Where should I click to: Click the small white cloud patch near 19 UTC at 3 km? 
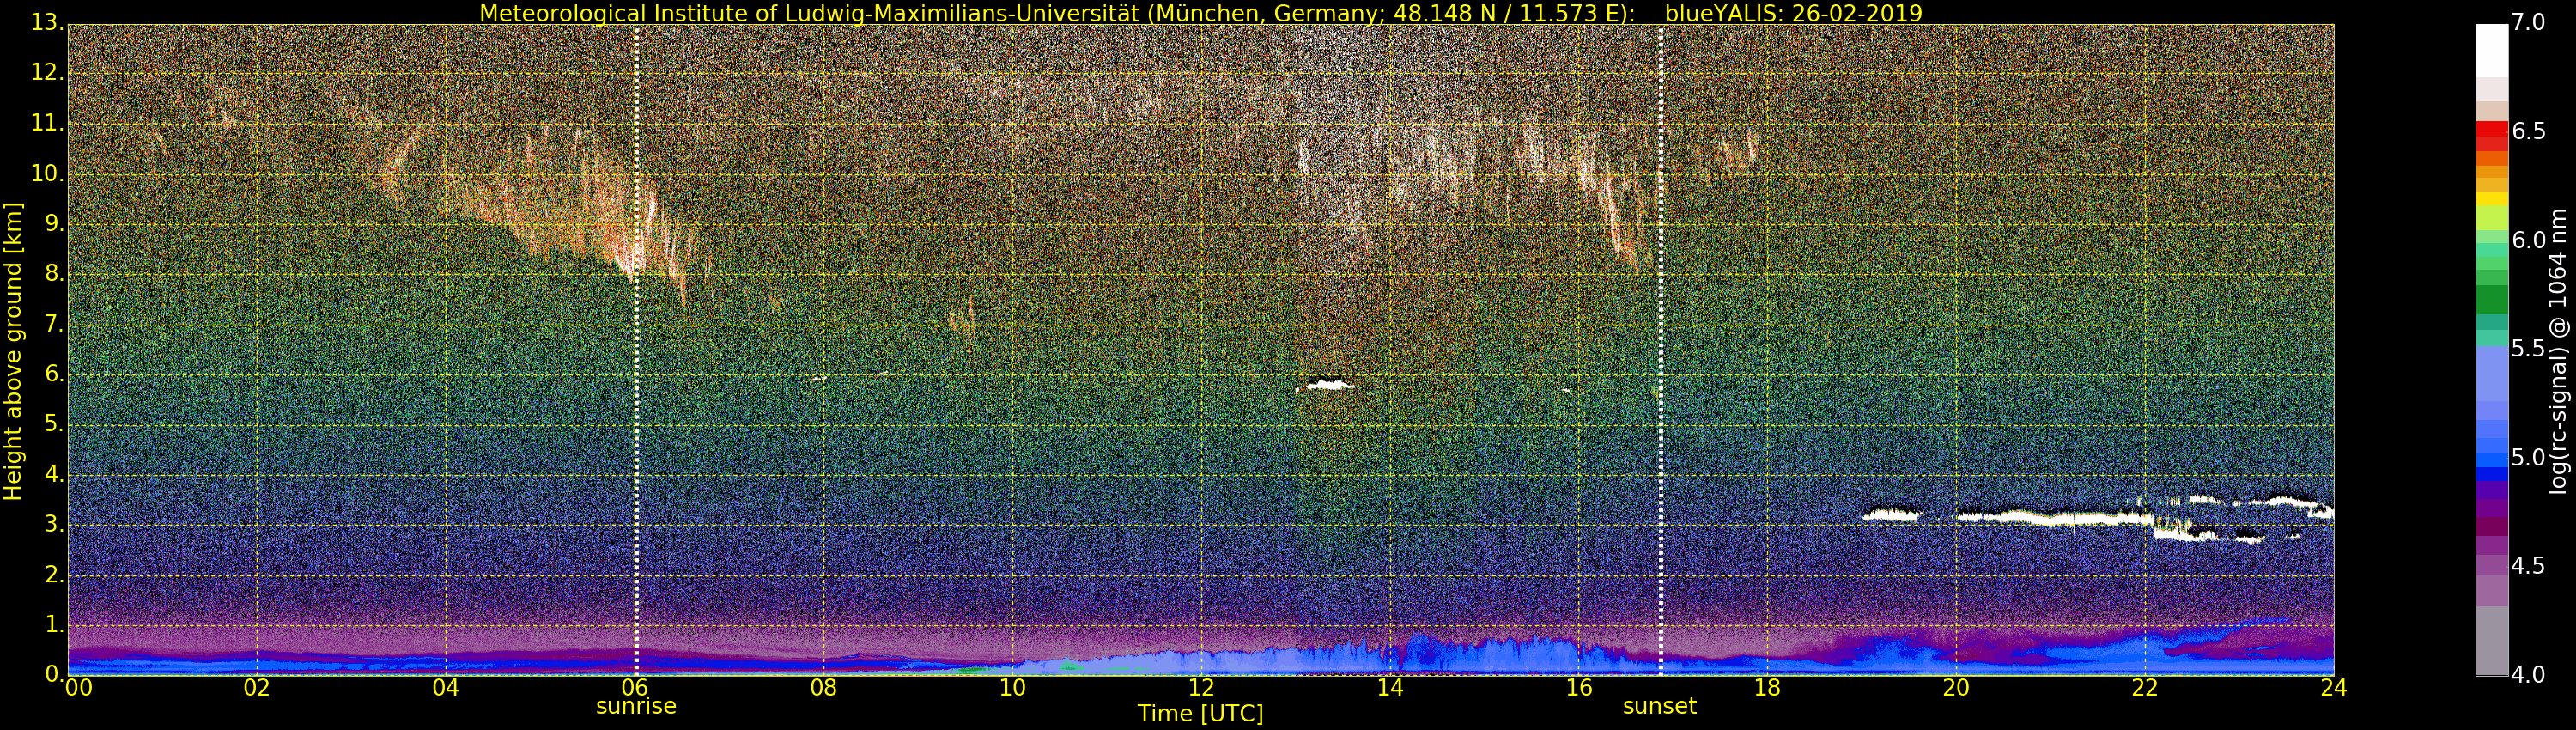click(1892, 516)
